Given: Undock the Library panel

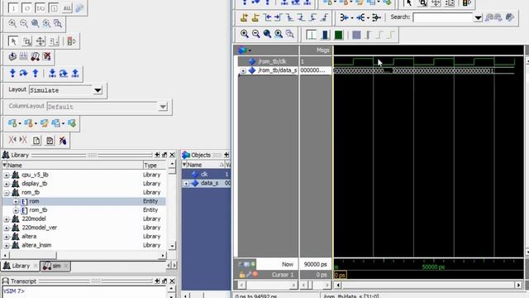Looking at the screenshot, I should pos(164,155).
